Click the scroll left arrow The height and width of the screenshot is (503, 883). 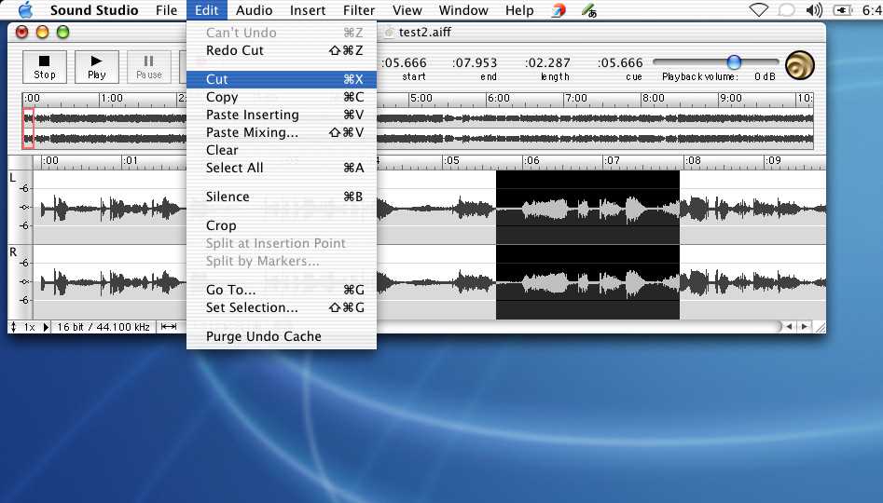coord(790,326)
